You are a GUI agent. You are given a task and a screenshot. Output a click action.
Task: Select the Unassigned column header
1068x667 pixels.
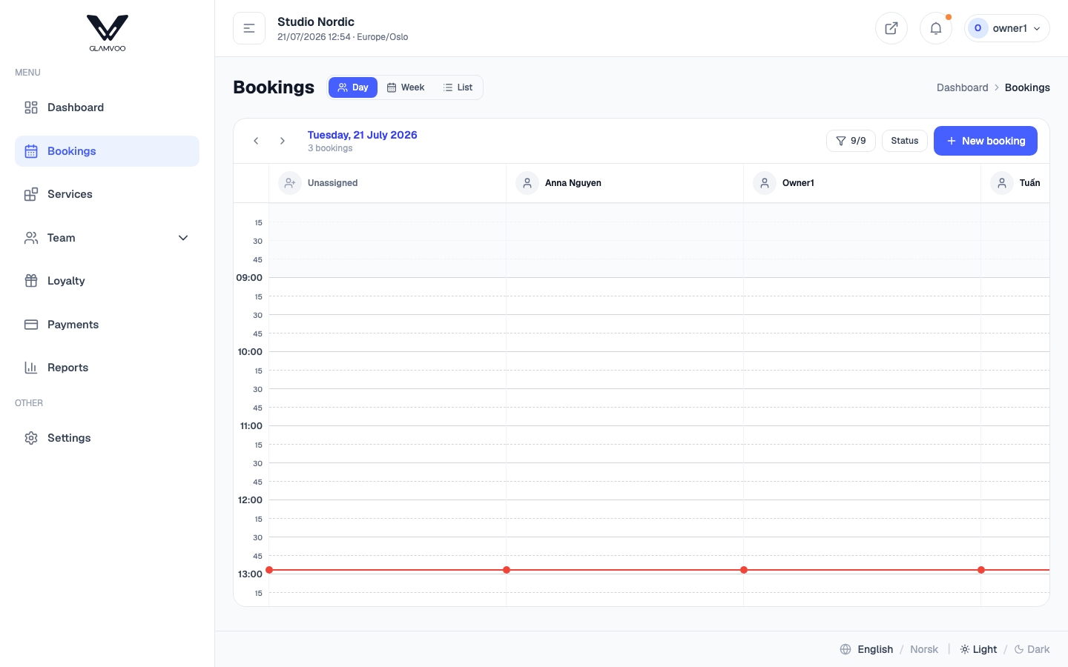388,183
